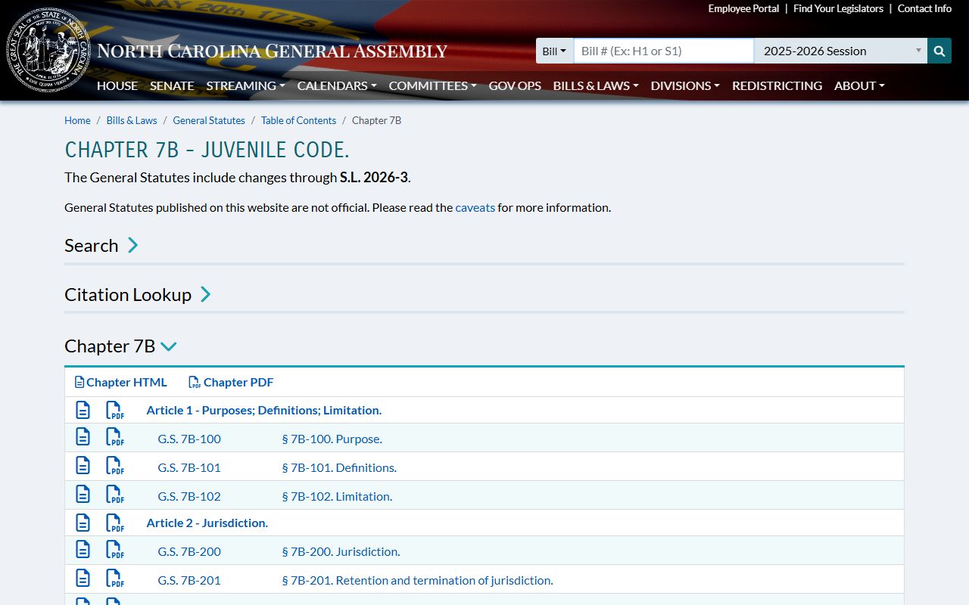Image resolution: width=969 pixels, height=605 pixels.
Task: Open the Chapter HTML document link
Action: [121, 382]
